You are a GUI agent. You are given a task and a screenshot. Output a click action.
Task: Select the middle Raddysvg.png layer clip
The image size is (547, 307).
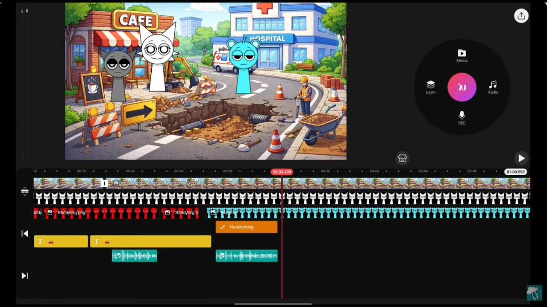point(102,212)
